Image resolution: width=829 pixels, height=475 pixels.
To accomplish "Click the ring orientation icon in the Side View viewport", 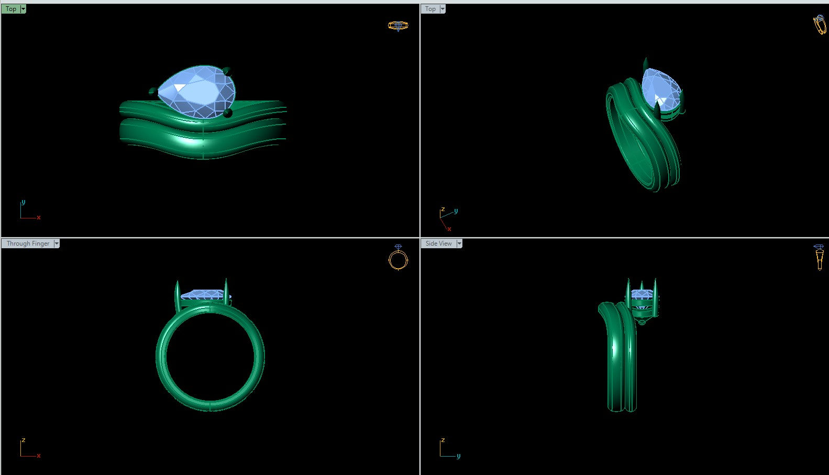I will pos(820,257).
